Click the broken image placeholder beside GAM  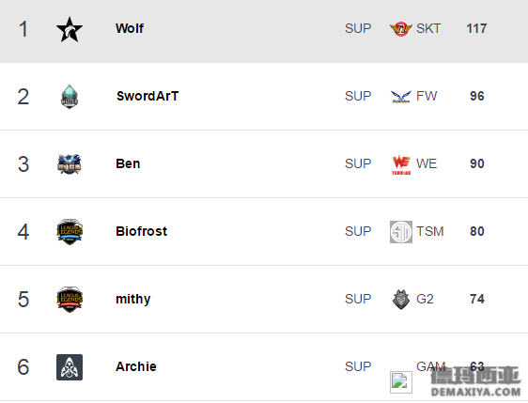401,382
